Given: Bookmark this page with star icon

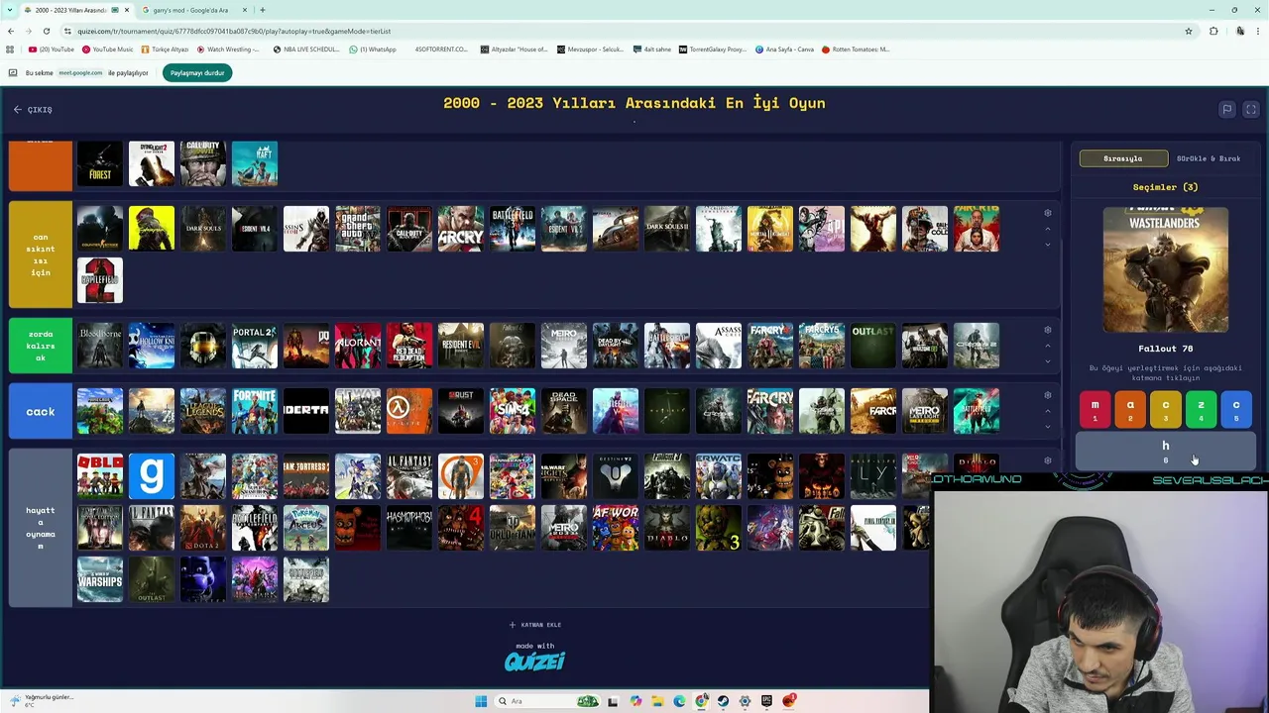Looking at the screenshot, I should click(x=1189, y=31).
